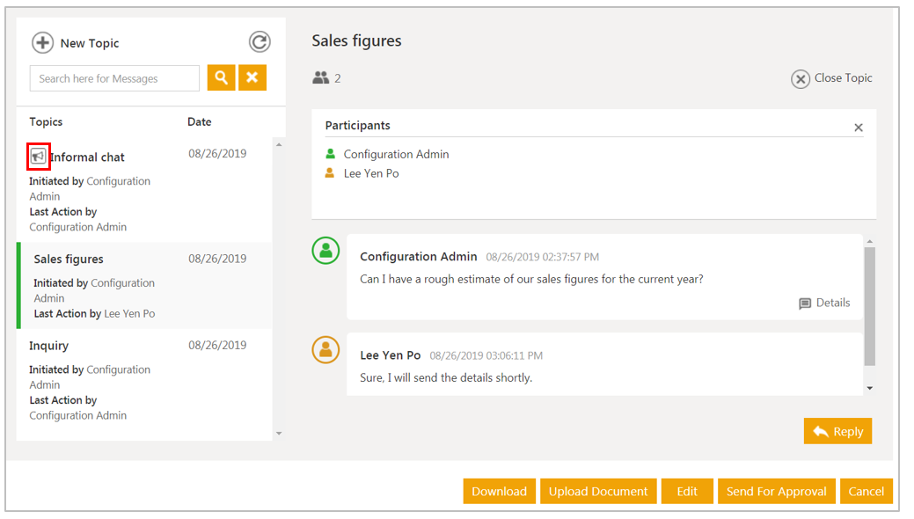Click Lee Yen Po's orange avatar

click(x=325, y=350)
